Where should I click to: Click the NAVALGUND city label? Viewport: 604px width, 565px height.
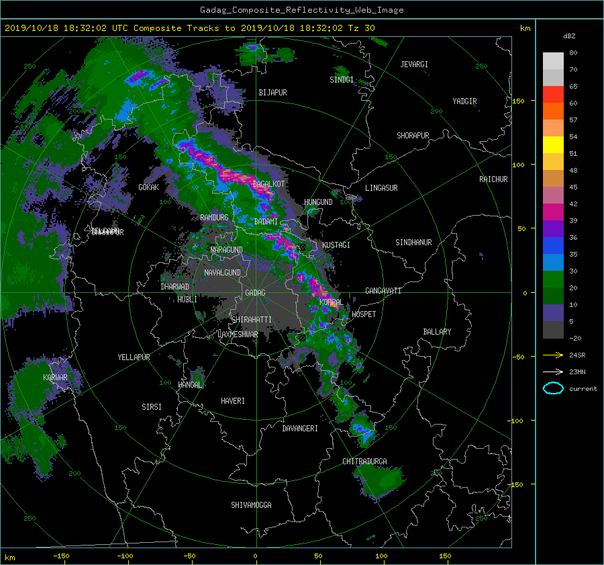[222, 273]
